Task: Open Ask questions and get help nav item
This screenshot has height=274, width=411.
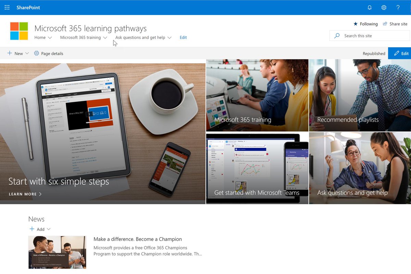Action: pos(140,38)
